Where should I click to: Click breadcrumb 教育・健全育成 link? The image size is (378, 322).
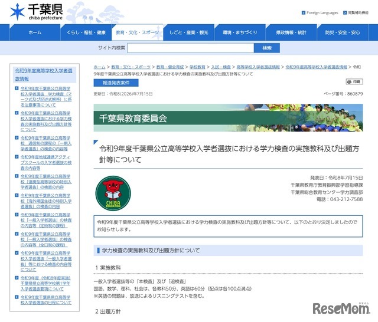click(x=170, y=67)
